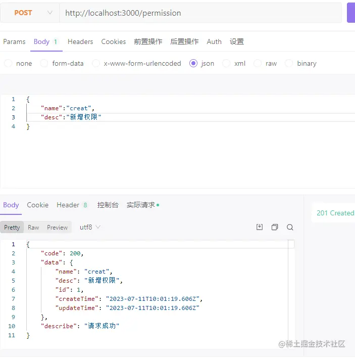
Task: Open the request Headers tab
Action: click(80, 42)
